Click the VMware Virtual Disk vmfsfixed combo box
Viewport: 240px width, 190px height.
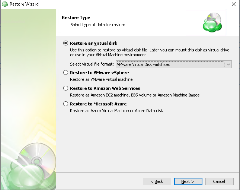[170, 64]
